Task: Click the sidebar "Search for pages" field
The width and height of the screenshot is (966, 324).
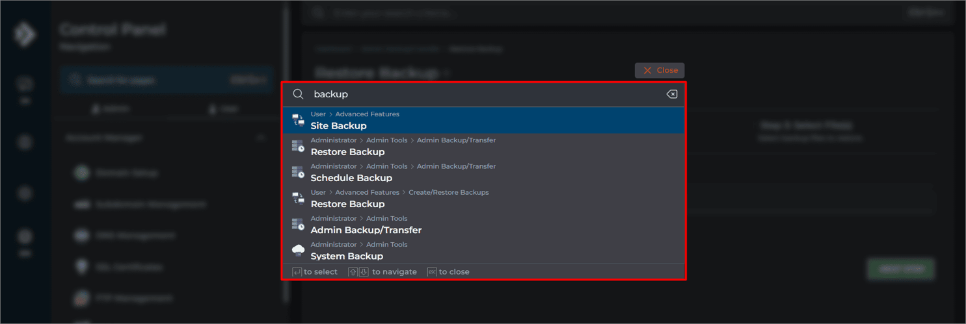Action: click(156, 80)
